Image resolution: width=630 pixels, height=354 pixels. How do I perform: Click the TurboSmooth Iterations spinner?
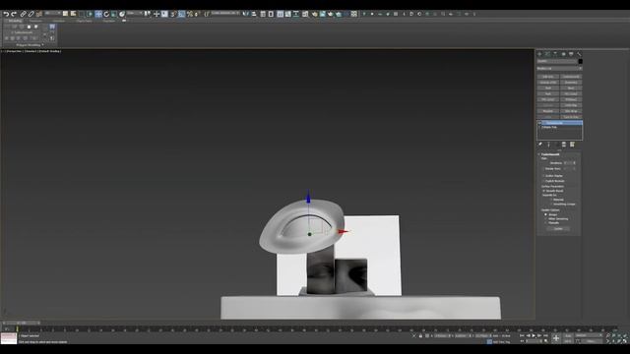(x=575, y=163)
